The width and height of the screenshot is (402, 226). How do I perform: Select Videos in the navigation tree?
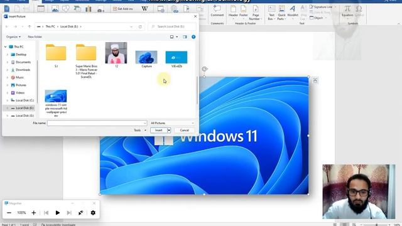click(20, 93)
